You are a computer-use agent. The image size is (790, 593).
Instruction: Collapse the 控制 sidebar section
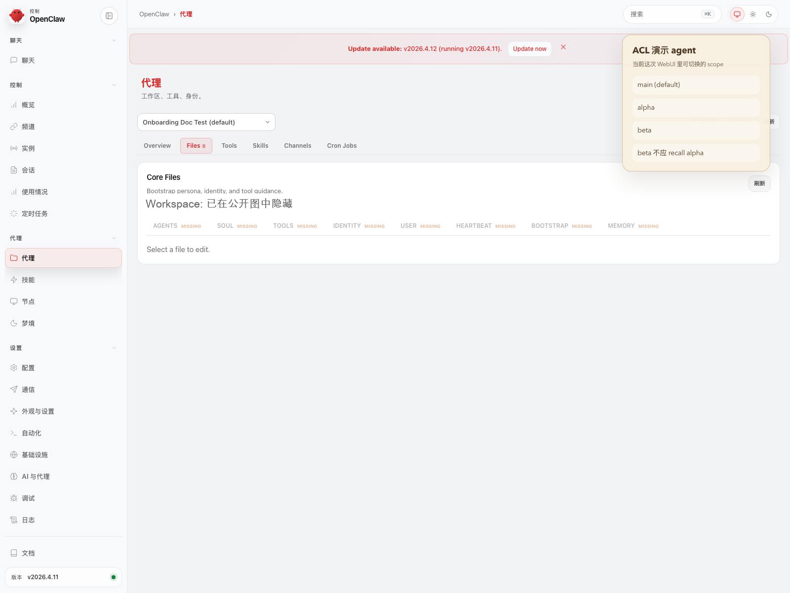pyautogui.click(x=63, y=85)
